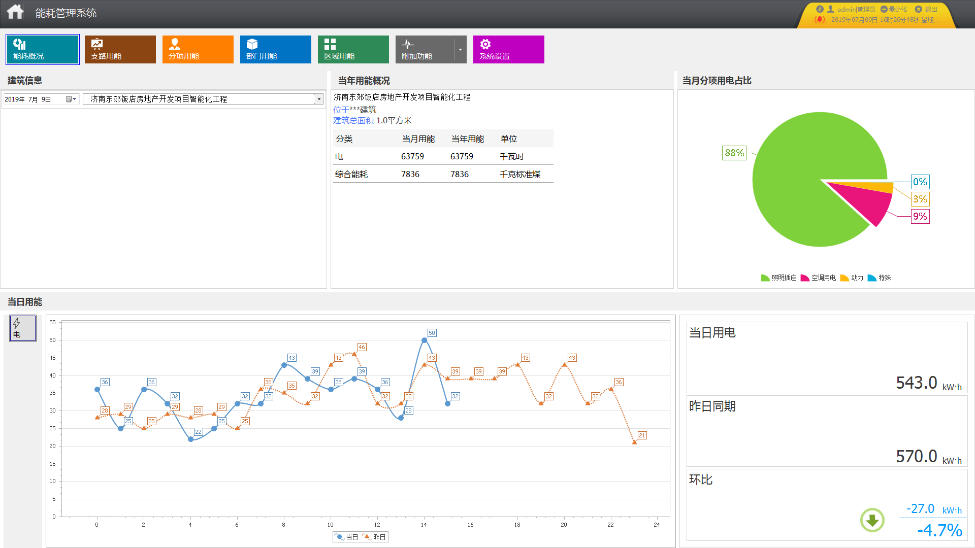Toggle 昨日 series in chart legend
The height and width of the screenshot is (548, 975).
pos(374,537)
